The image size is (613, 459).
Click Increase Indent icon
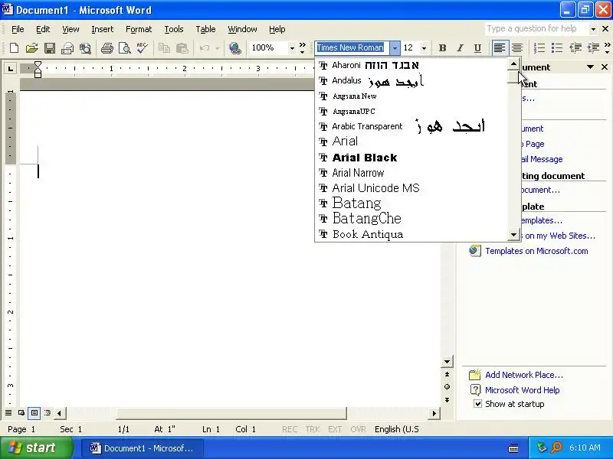pyautogui.click(x=593, y=48)
